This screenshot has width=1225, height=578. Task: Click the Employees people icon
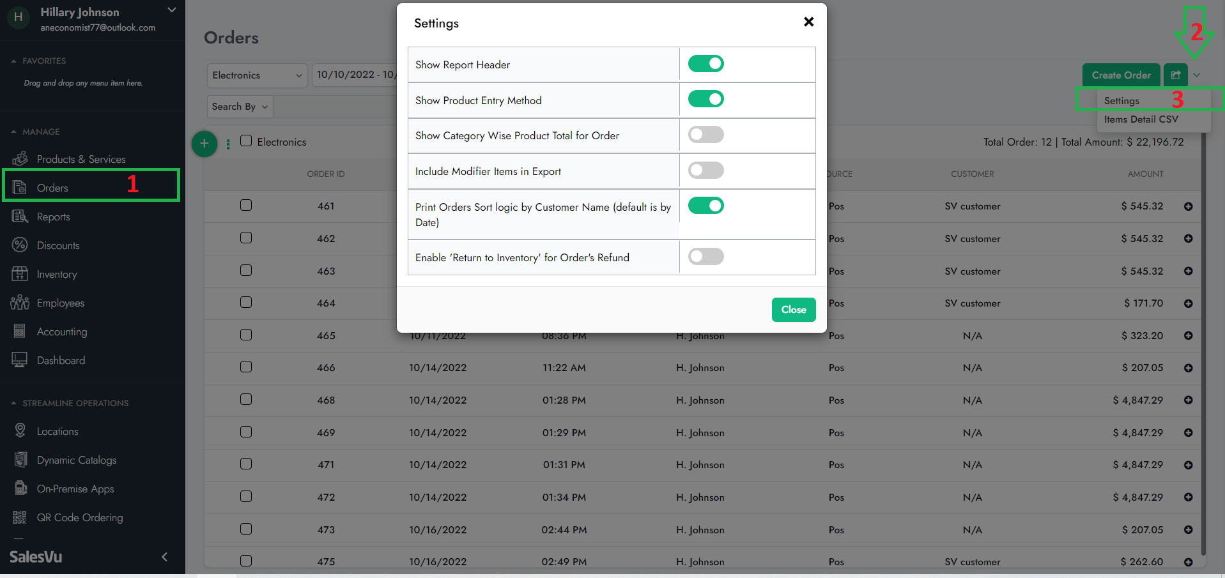point(20,303)
